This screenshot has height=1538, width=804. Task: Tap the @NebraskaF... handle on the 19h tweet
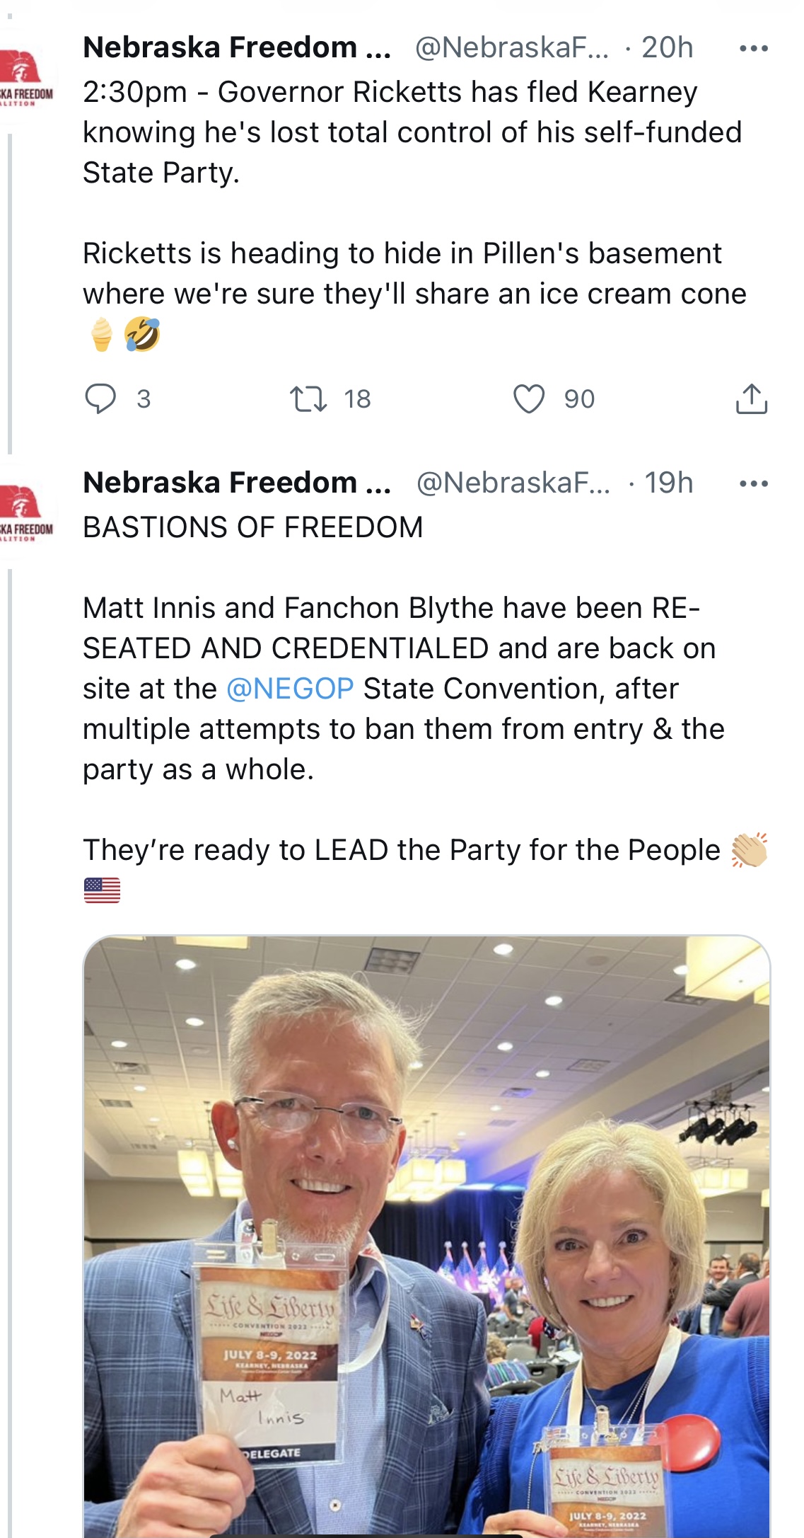pyautogui.click(x=513, y=483)
